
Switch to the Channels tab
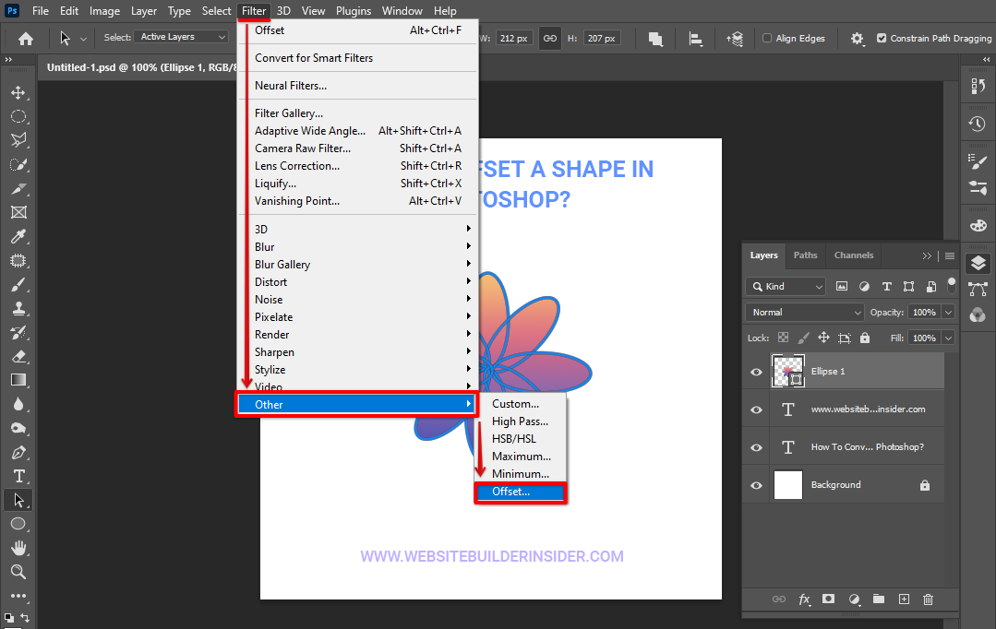(854, 255)
